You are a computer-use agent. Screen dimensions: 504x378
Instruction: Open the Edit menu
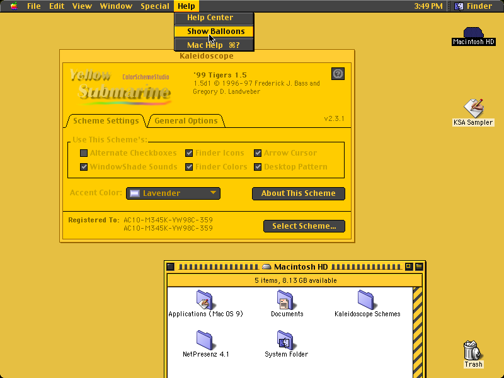(57, 6)
